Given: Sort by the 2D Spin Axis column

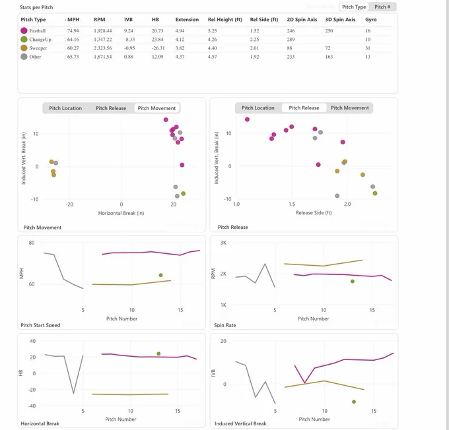Looking at the screenshot, I should click(302, 19).
